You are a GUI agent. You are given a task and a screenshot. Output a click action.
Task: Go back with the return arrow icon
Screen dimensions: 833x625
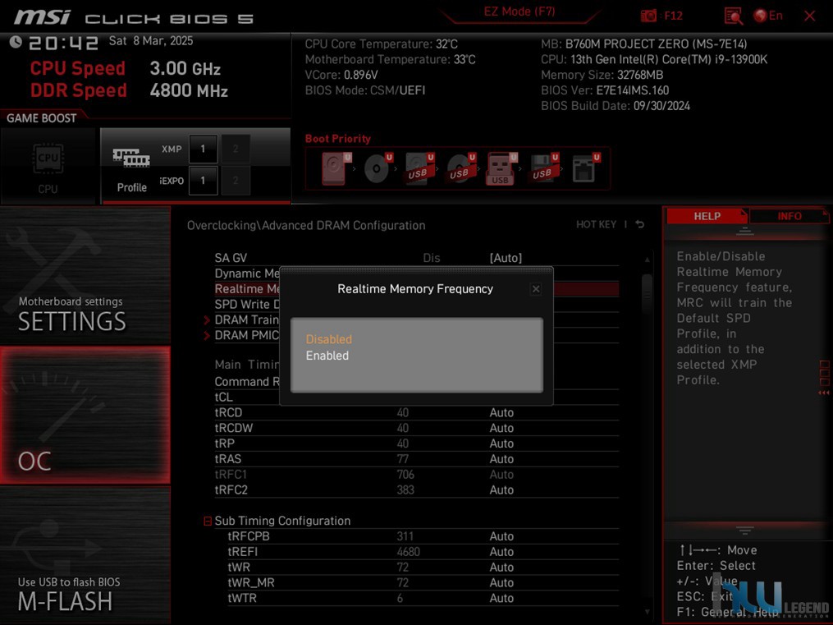[639, 224]
